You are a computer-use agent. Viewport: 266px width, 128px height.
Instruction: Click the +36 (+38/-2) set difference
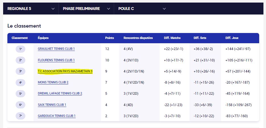point(203,49)
